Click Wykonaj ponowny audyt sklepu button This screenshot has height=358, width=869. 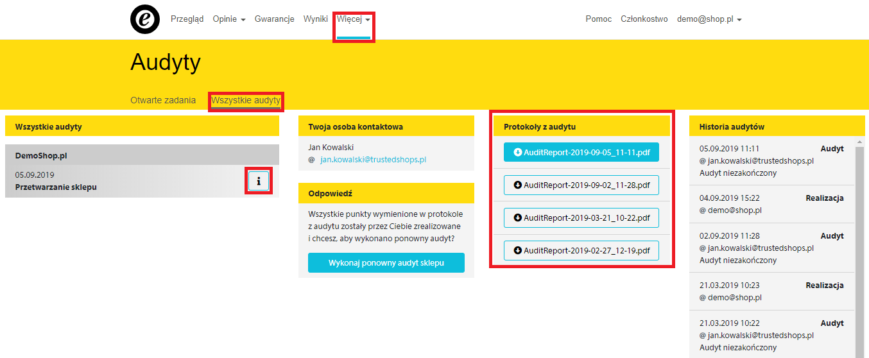pyautogui.click(x=386, y=263)
